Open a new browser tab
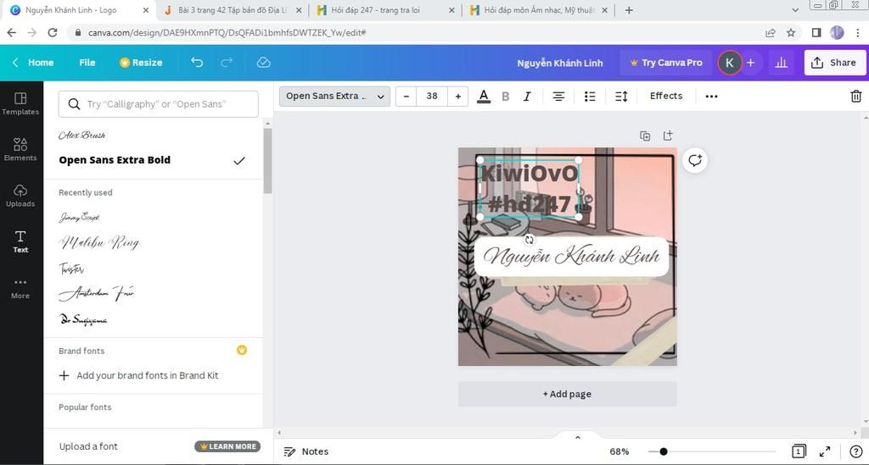Viewport: 869px width, 465px height. coord(629,10)
